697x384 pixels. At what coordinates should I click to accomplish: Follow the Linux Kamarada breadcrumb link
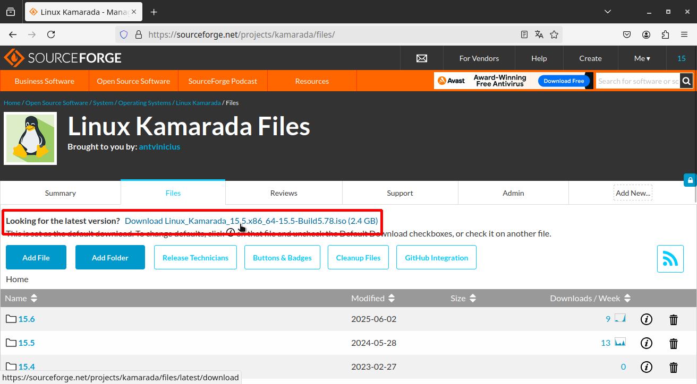coord(198,103)
